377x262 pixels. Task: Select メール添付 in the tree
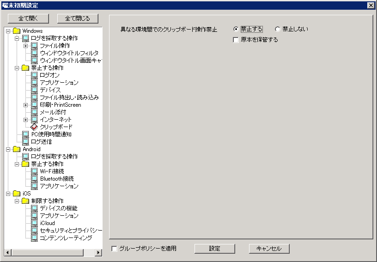53,112
